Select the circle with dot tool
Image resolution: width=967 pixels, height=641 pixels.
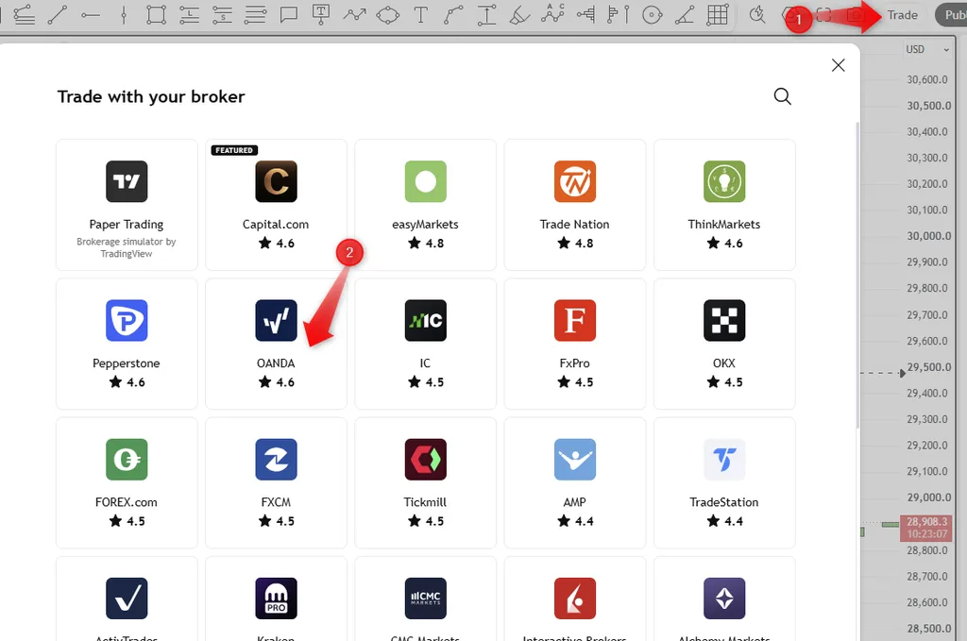[x=652, y=15]
